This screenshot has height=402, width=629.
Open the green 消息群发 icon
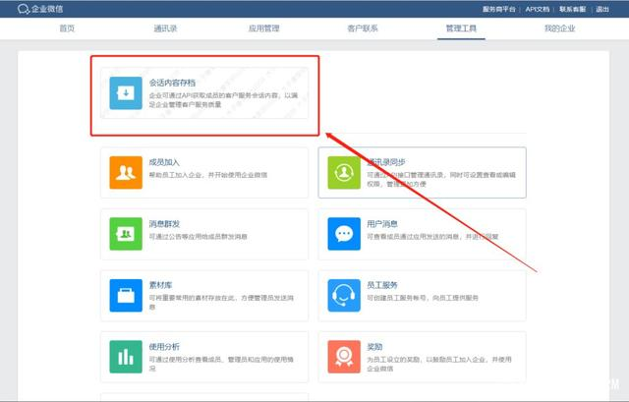[x=126, y=233]
